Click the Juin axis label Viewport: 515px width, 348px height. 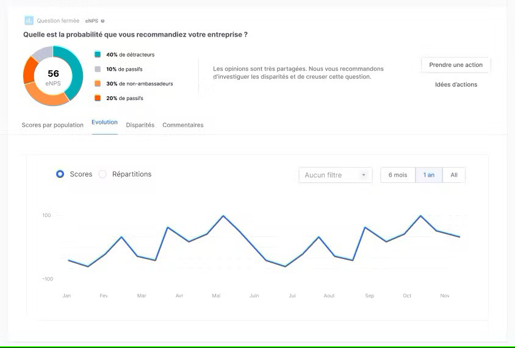(254, 296)
